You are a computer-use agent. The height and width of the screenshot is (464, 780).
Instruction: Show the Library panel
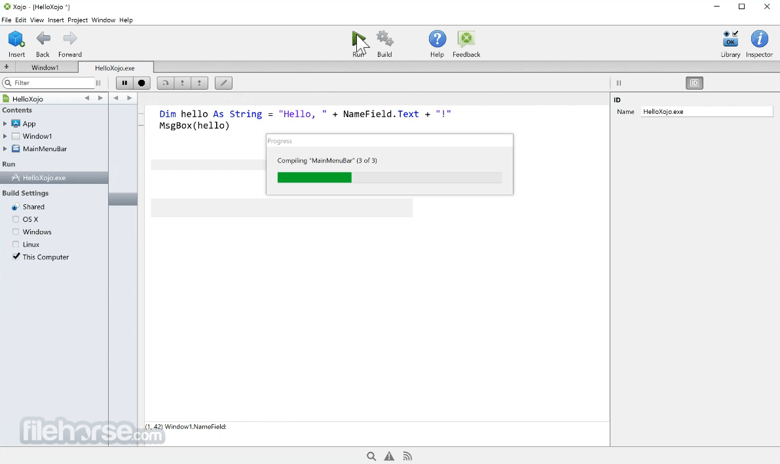tap(730, 39)
